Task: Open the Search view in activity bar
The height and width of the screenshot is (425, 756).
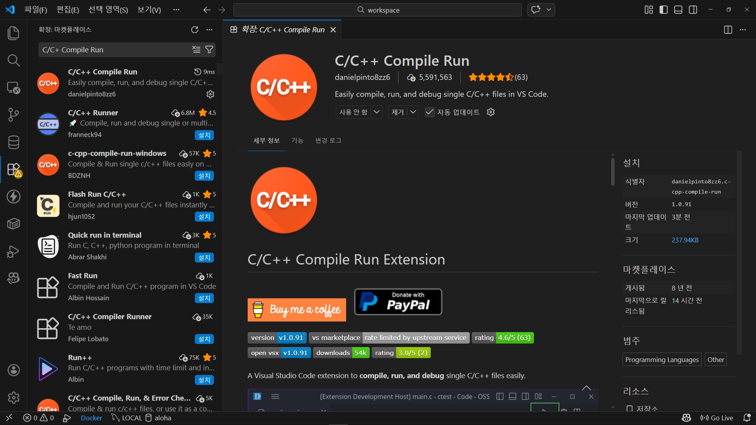Action: [x=13, y=60]
